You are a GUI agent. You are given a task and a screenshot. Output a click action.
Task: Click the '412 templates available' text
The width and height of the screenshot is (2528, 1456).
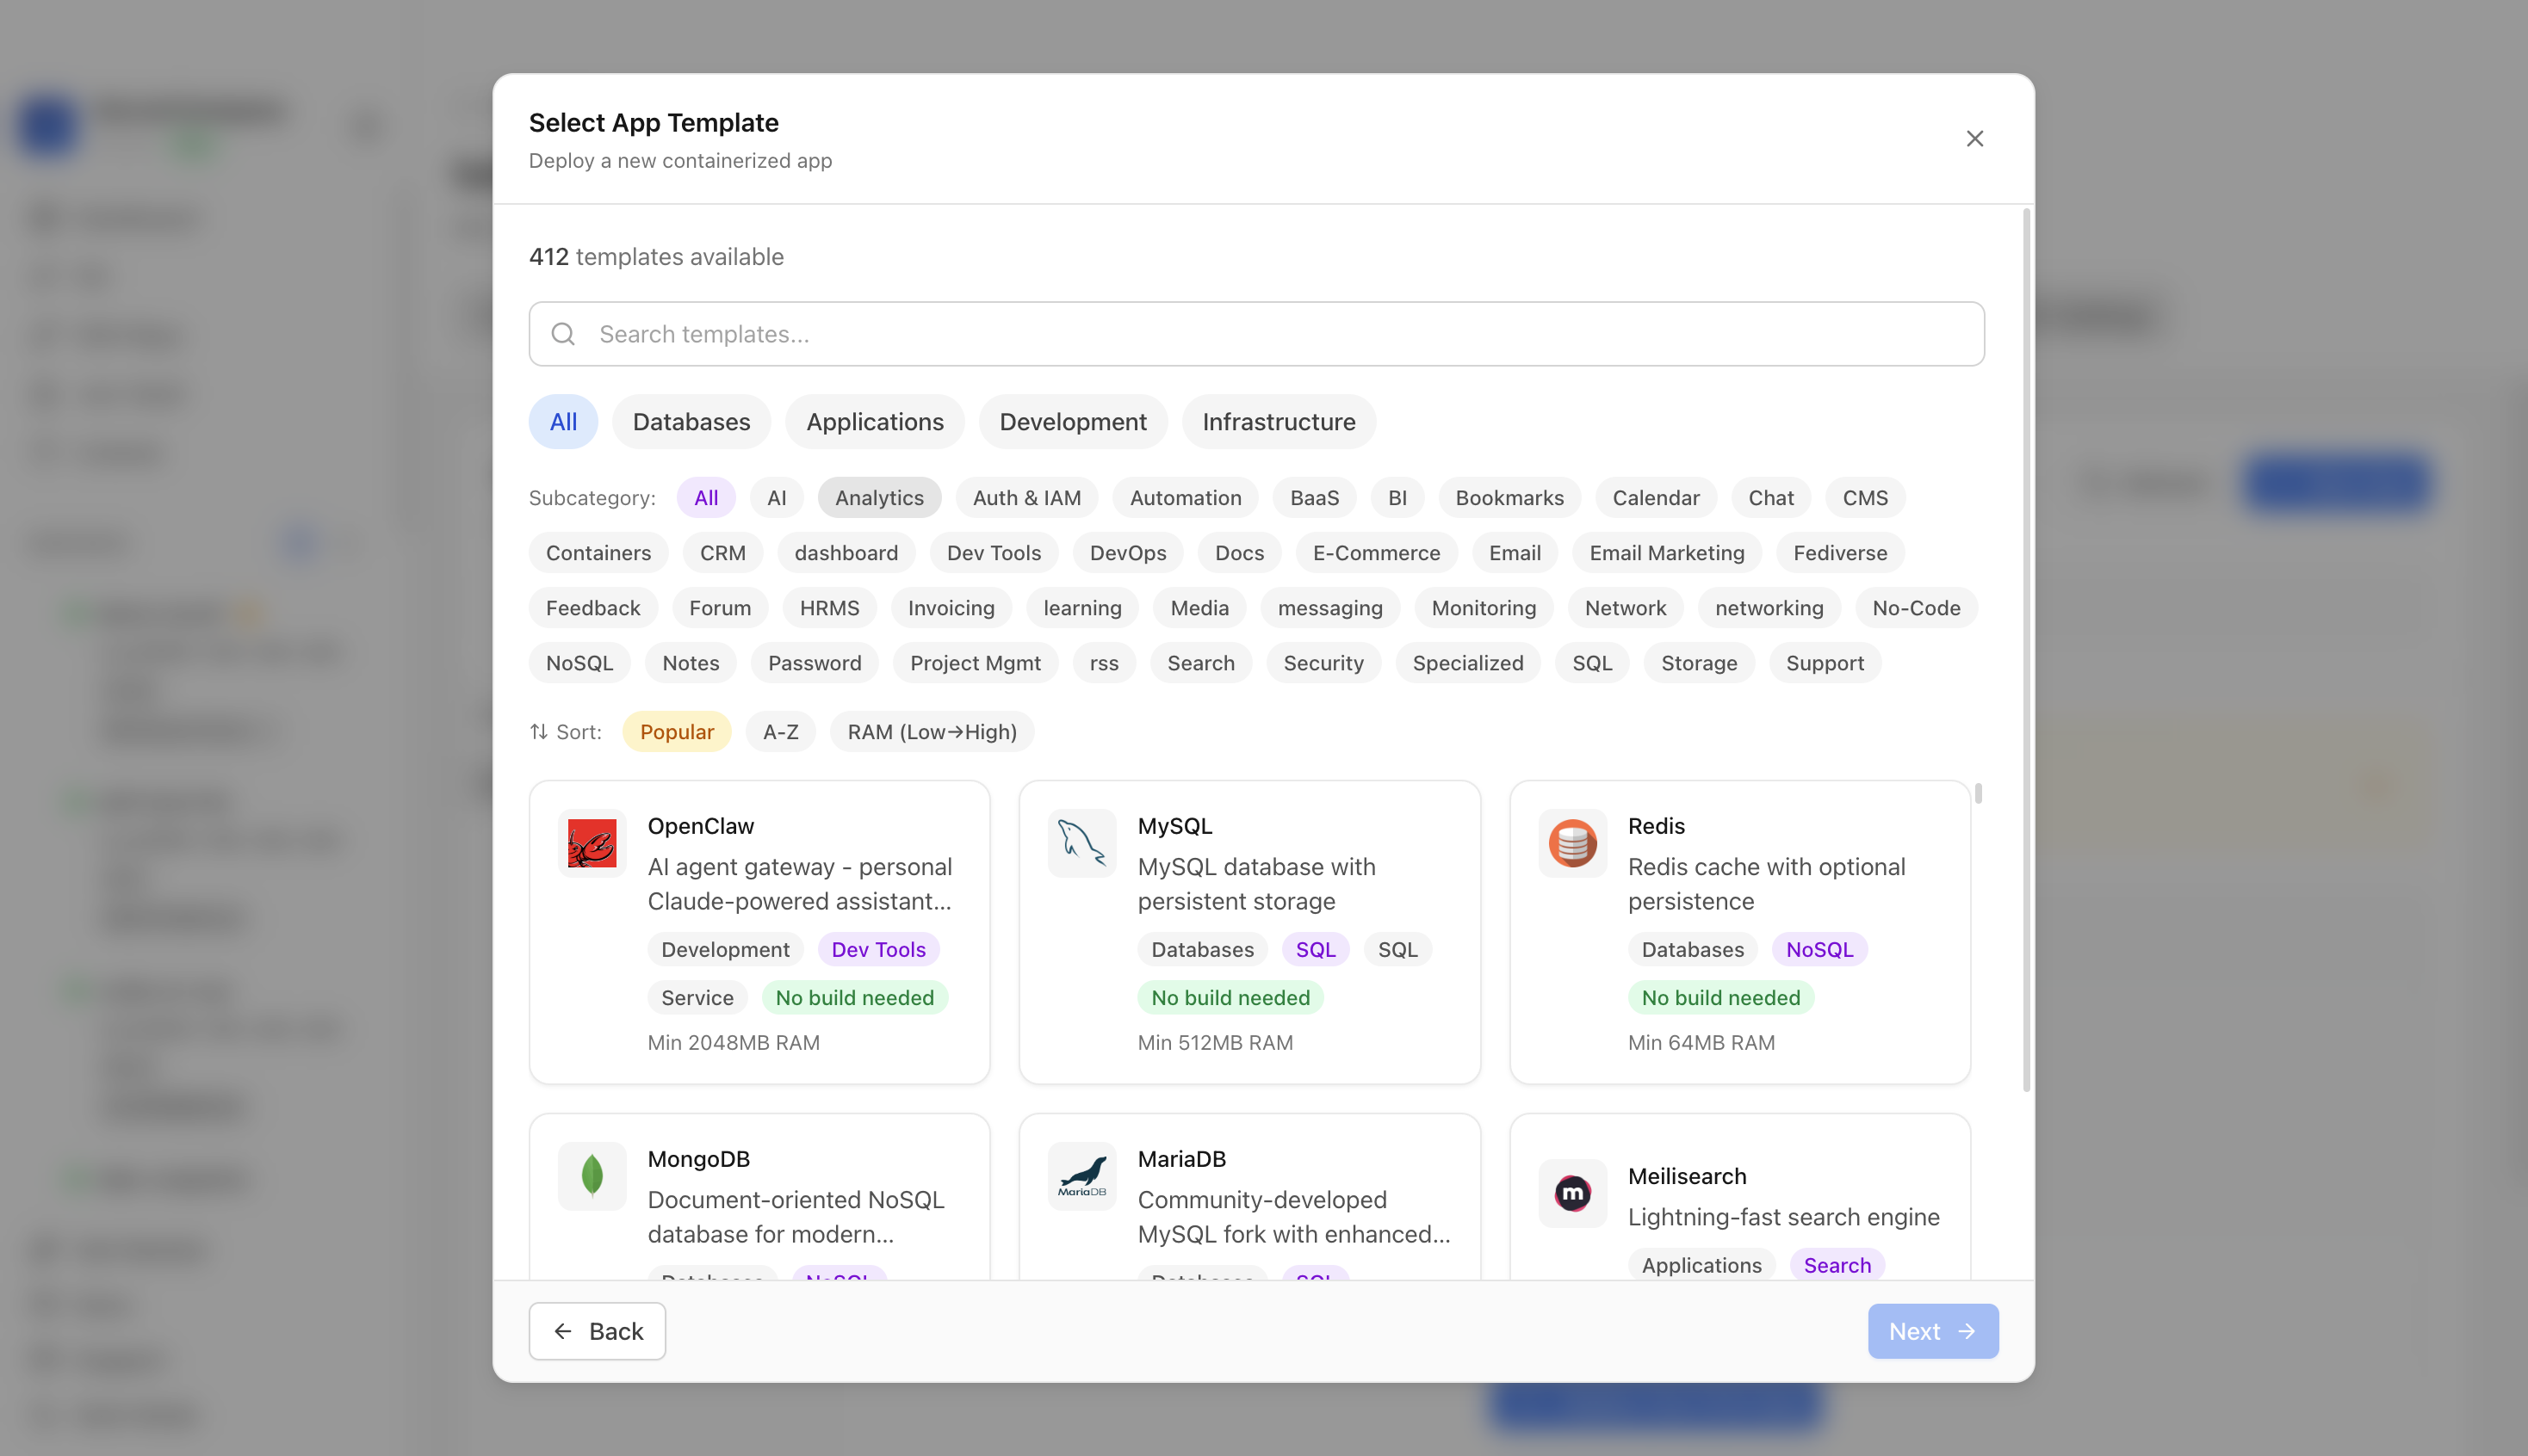(x=656, y=257)
